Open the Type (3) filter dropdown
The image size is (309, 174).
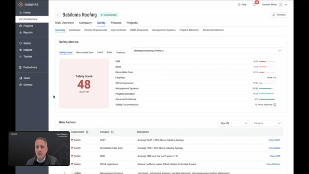(234, 123)
